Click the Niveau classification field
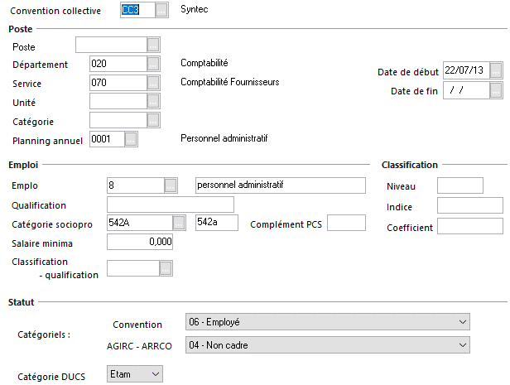 click(460, 185)
